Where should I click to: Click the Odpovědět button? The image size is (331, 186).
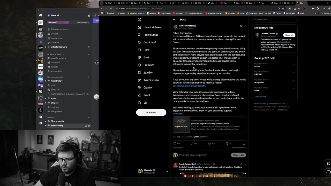(x=238, y=155)
